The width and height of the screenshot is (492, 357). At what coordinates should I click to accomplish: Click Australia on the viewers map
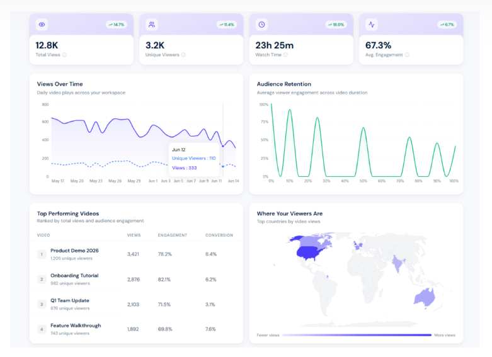coord(424,298)
